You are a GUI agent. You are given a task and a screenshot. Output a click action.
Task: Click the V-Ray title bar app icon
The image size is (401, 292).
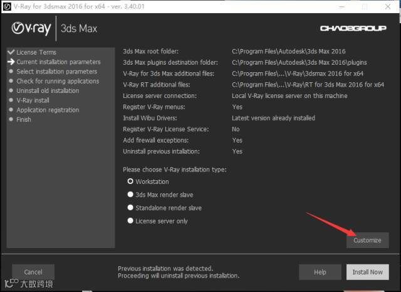point(7,6)
